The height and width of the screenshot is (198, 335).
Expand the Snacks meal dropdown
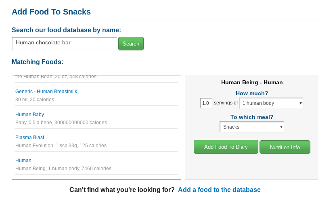(252, 127)
